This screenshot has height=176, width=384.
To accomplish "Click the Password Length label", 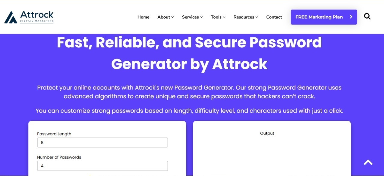I will tap(54, 134).
